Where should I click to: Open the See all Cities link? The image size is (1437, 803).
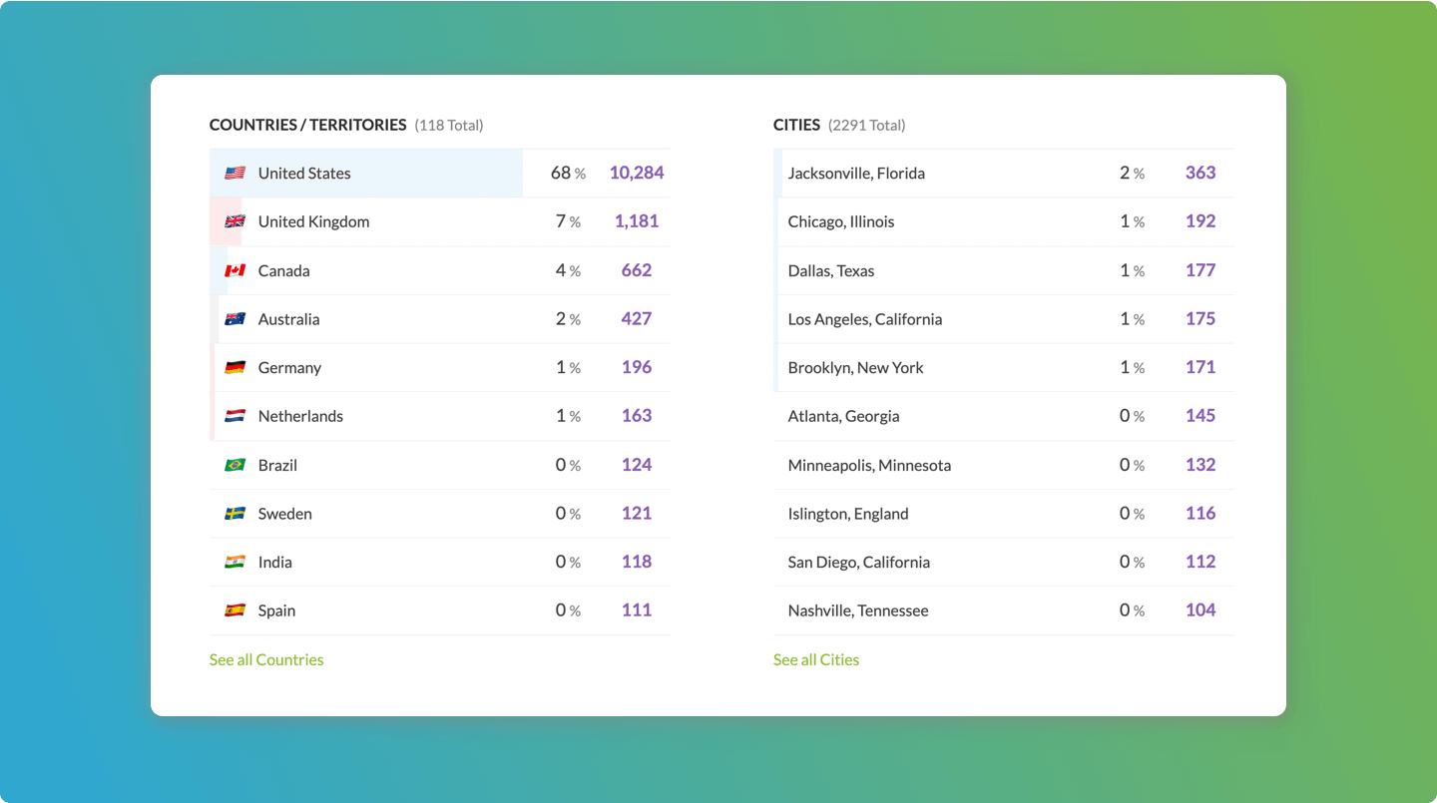coord(816,659)
